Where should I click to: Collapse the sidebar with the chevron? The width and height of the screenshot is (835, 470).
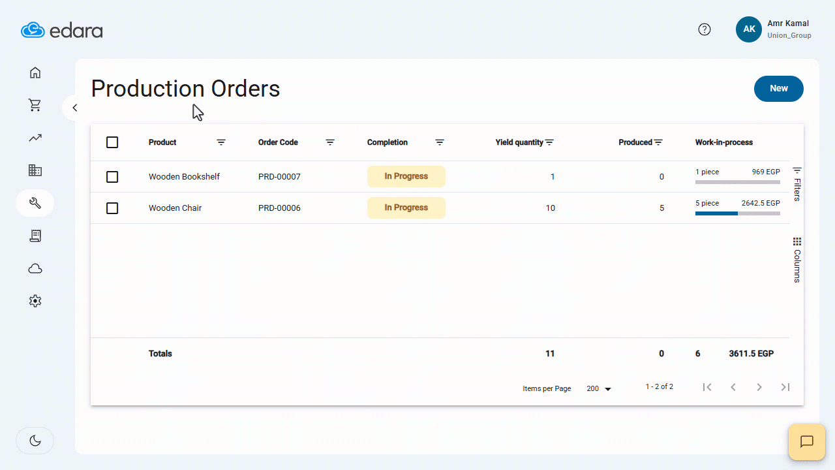[x=74, y=107]
